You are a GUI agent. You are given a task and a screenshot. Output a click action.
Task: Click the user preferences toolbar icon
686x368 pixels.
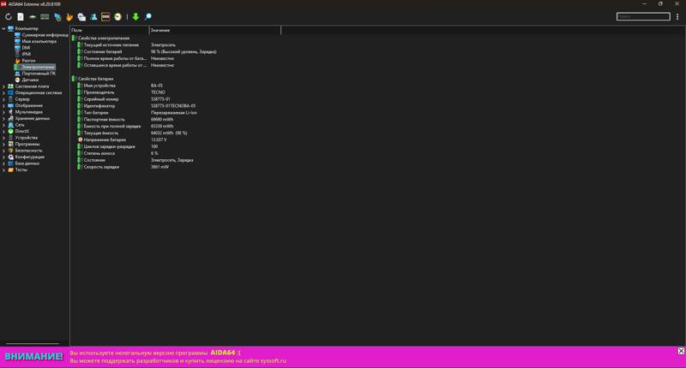[x=93, y=16]
